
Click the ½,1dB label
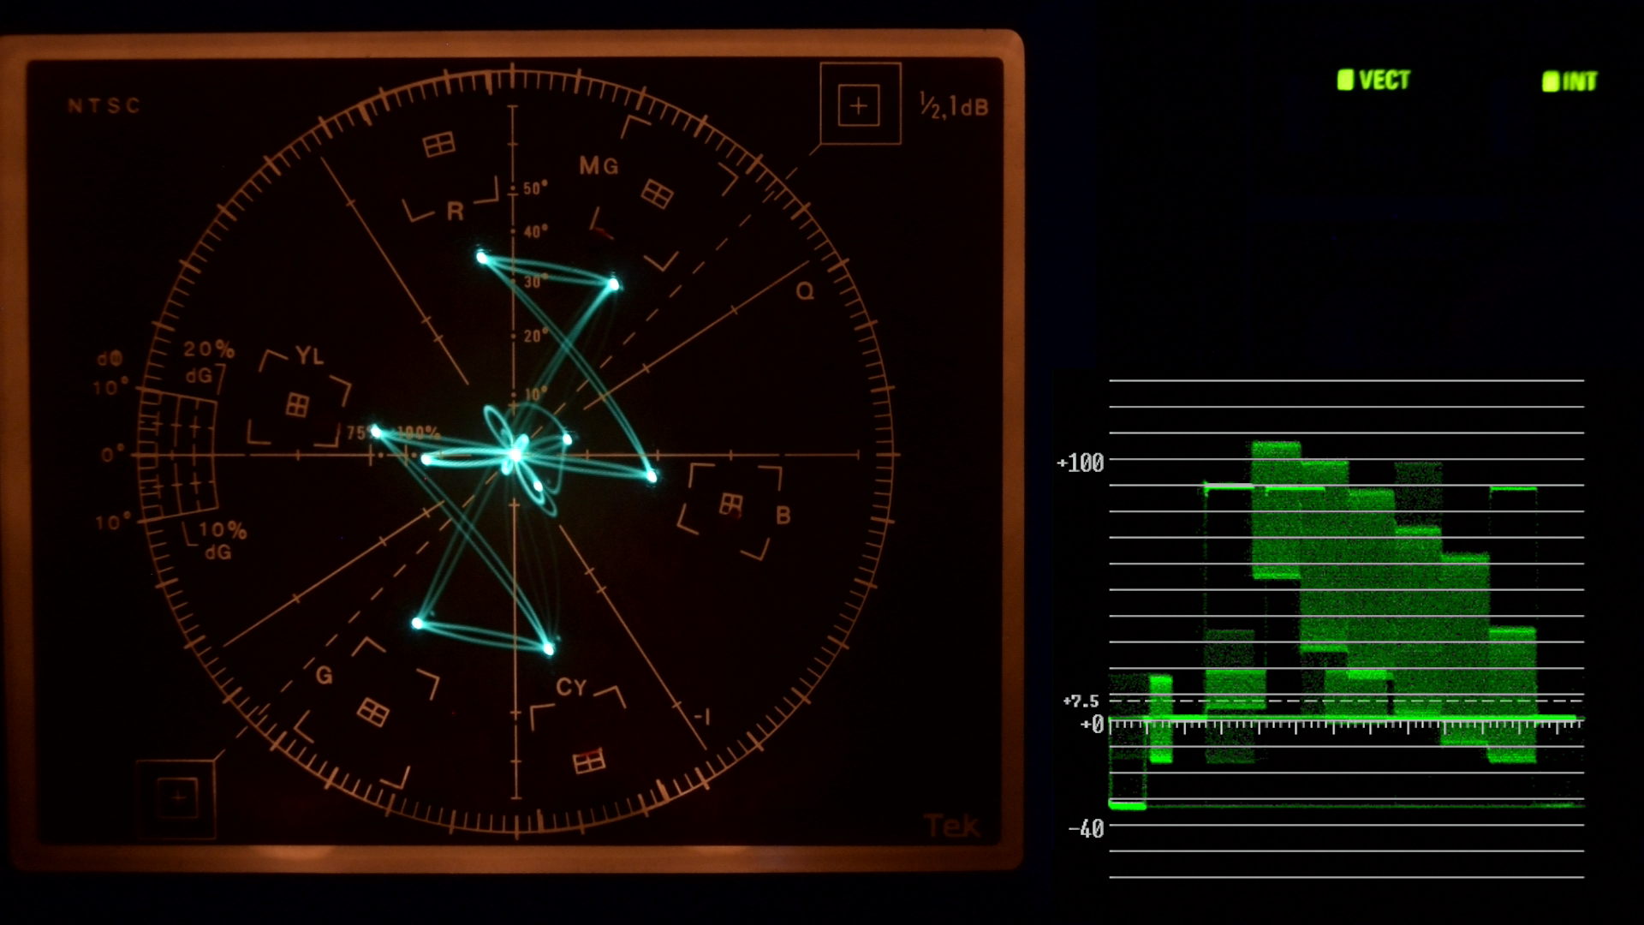coord(954,105)
